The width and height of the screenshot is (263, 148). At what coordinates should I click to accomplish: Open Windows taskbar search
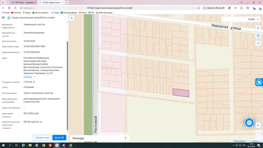[10, 145]
